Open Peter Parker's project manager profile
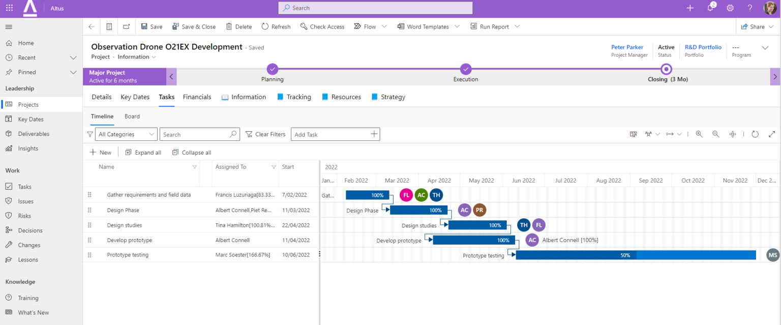This screenshot has height=325, width=781. pyautogui.click(x=627, y=47)
